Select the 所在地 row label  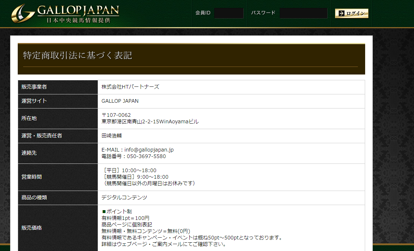[29, 118]
